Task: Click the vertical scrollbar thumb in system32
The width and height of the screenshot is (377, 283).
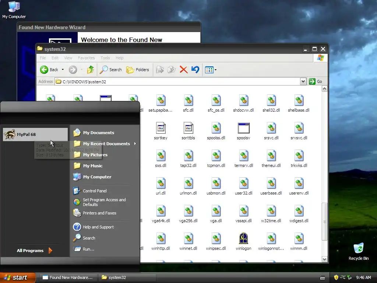Action: tap(324, 221)
